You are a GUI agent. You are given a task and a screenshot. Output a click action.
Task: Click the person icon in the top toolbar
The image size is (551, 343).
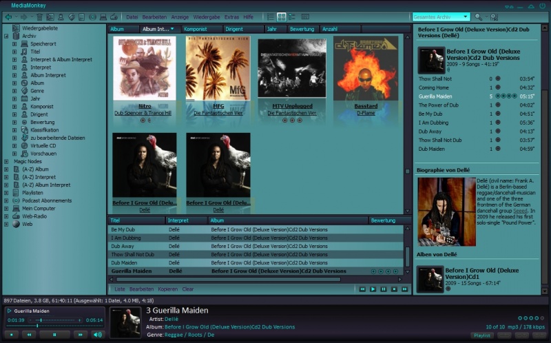click(x=61, y=17)
